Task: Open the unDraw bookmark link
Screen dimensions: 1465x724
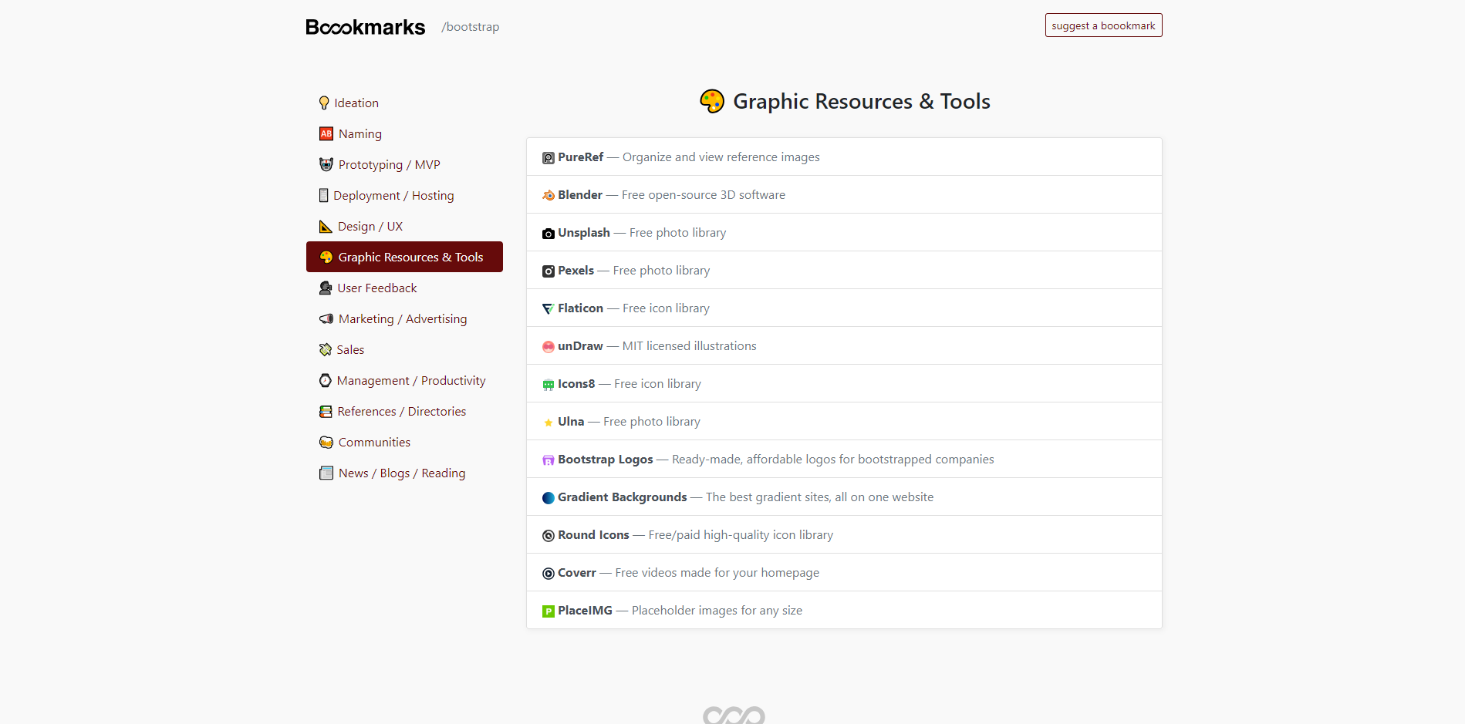Action: point(844,345)
